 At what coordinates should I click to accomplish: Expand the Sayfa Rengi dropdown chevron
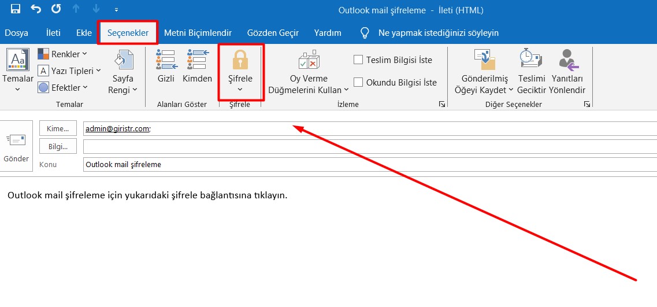coord(135,90)
